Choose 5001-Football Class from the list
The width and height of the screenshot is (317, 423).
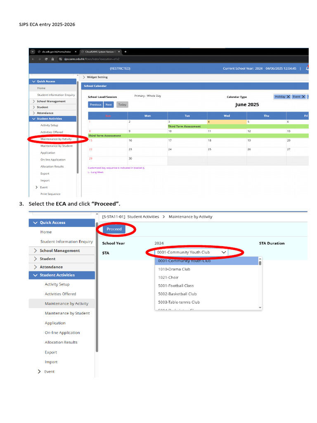coord(206,286)
